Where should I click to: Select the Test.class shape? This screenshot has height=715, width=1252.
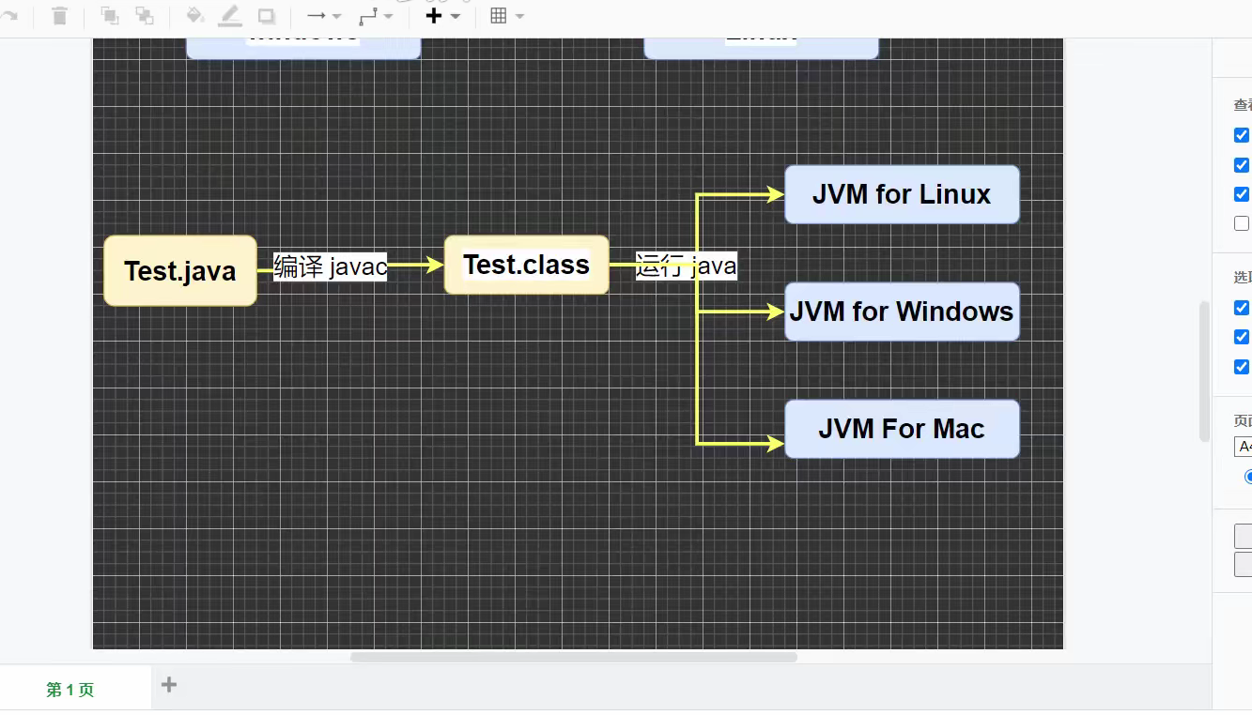coord(526,265)
